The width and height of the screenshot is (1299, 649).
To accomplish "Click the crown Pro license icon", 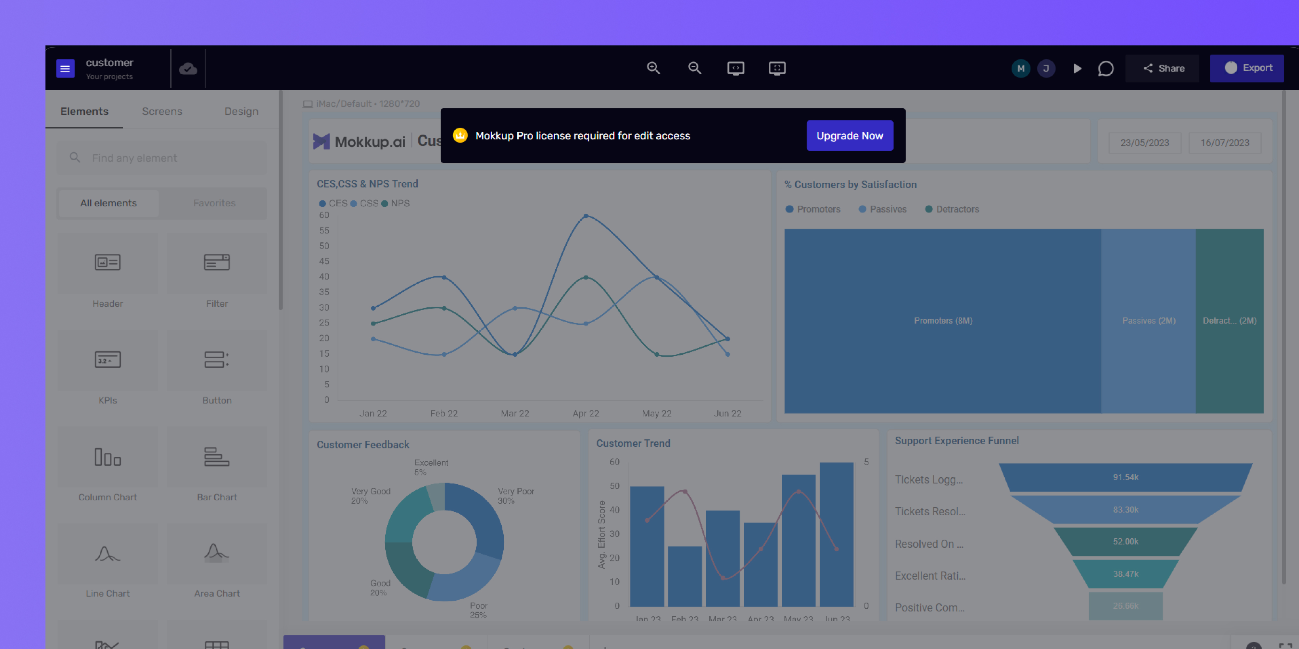I will point(460,136).
